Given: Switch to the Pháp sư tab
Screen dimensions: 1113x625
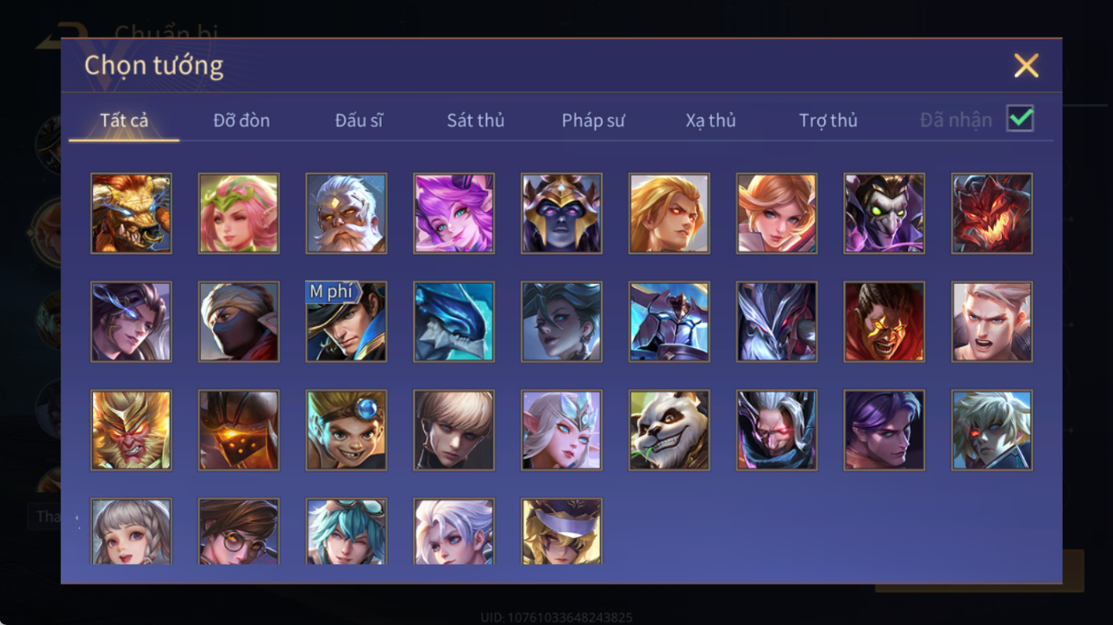Looking at the screenshot, I should (x=593, y=121).
